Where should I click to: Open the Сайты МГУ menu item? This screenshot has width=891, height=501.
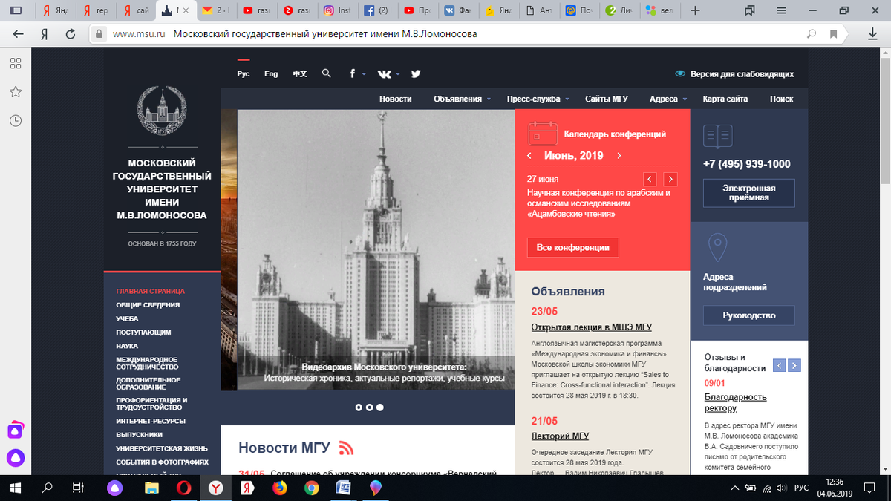607,99
